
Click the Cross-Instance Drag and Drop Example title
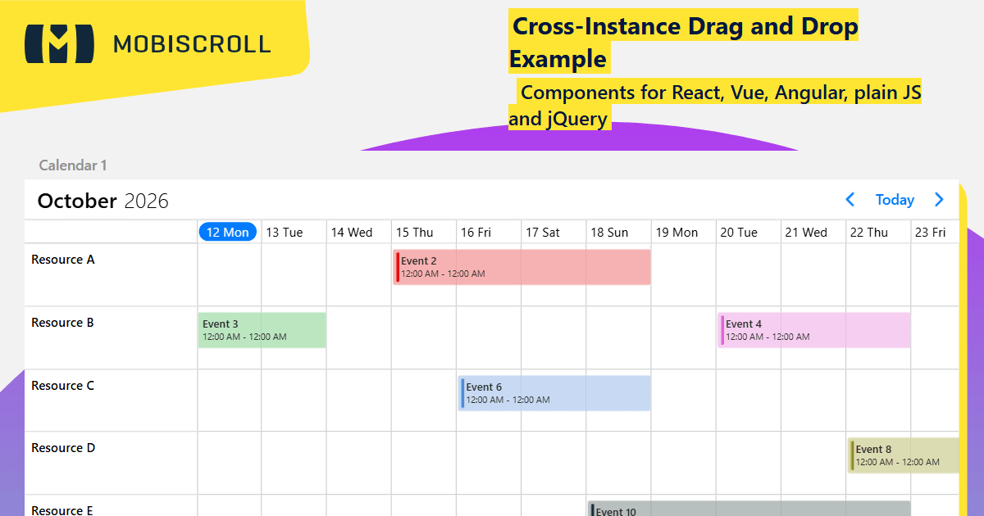point(684,43)
